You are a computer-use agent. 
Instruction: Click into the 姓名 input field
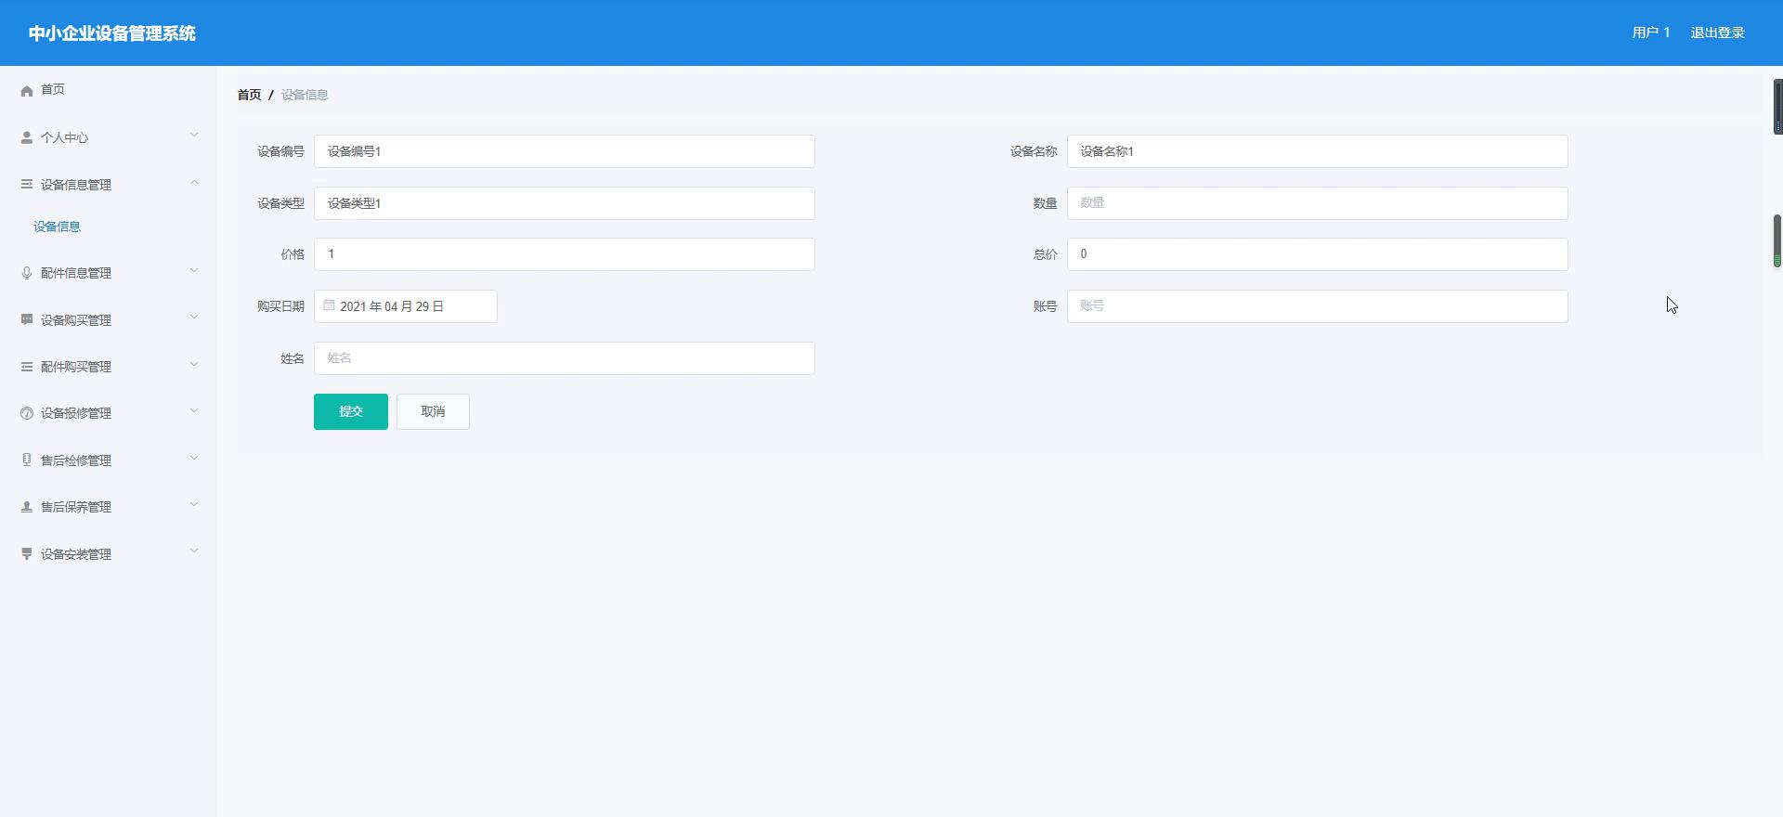(564, 358)
